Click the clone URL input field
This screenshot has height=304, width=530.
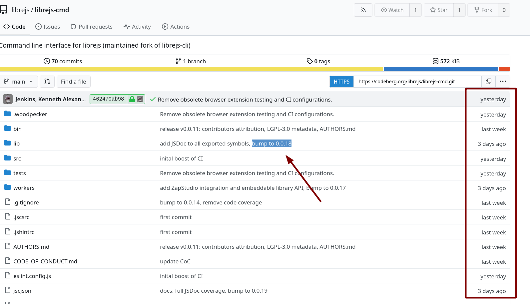(x=418, y=82)
